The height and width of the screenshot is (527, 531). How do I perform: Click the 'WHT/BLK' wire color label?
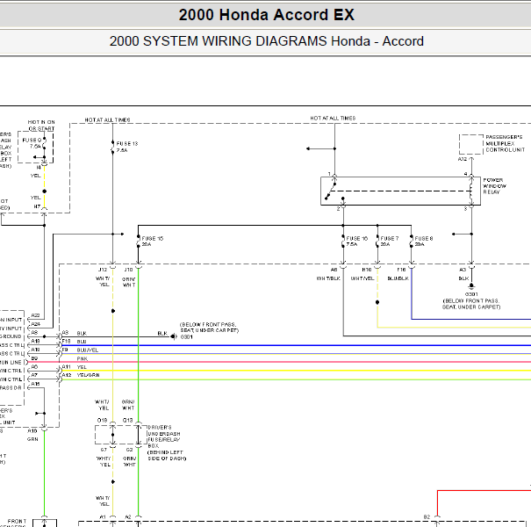[328, 278]
